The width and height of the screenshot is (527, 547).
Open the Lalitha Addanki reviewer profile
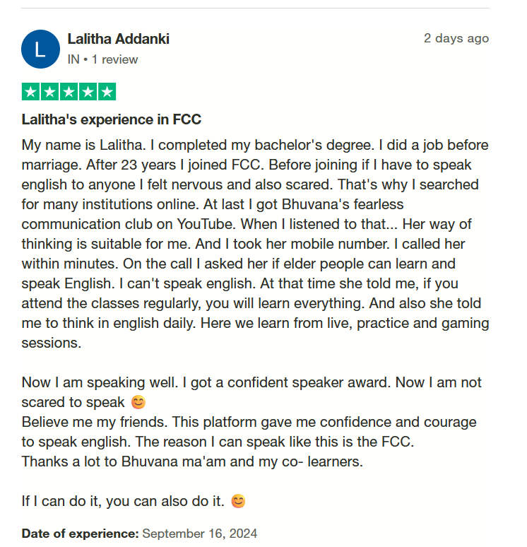pyautogui.click(x=118, y=39)
